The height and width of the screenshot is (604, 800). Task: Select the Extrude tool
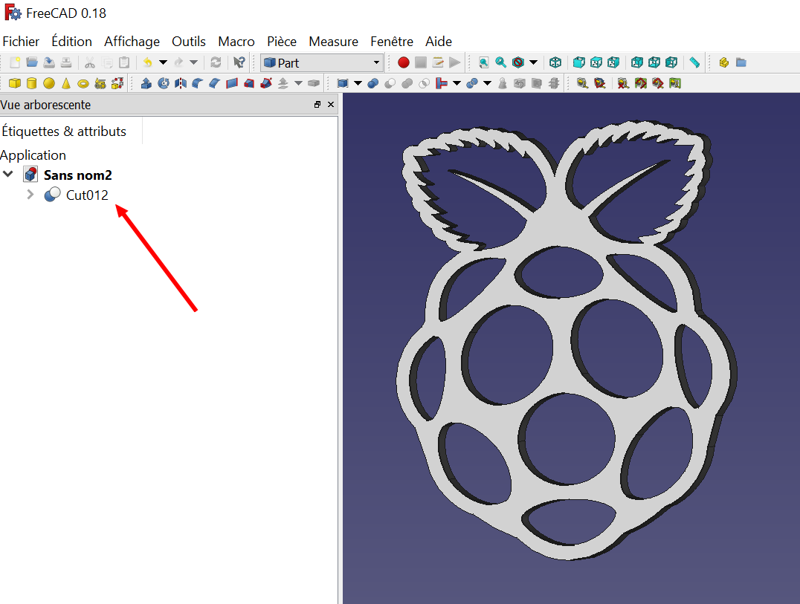(146, 83)
